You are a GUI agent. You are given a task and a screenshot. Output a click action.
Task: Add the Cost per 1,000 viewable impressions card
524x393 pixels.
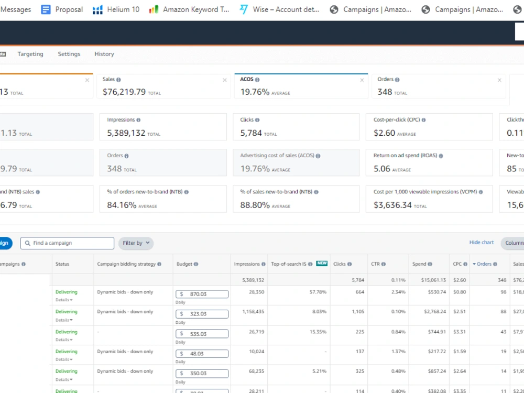point(429,199)
